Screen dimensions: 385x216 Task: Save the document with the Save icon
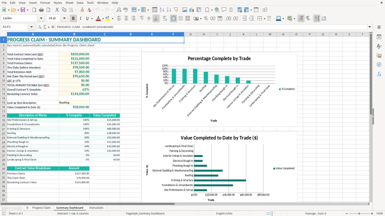click(23, 10)
